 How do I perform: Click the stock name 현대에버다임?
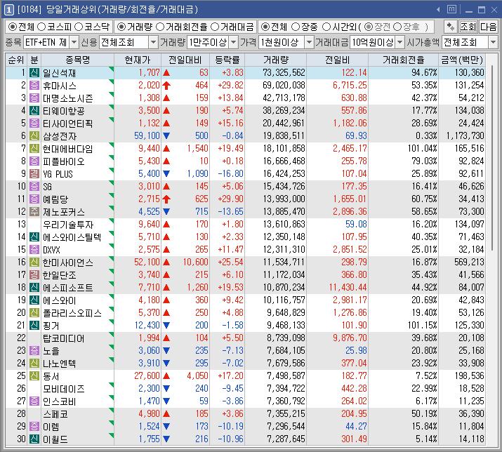pyautogui.click(x=68, y=149)
